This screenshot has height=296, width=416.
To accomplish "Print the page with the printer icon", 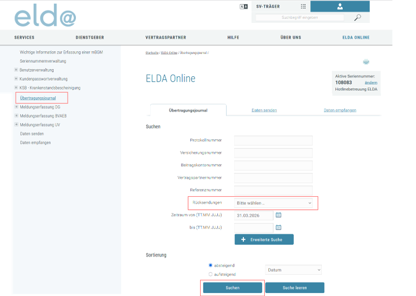I will pyautogui.click(x=366, y=62).
